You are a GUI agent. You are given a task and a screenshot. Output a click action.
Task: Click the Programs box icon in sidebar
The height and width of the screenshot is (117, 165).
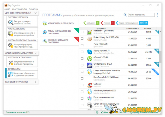[10, 74]
